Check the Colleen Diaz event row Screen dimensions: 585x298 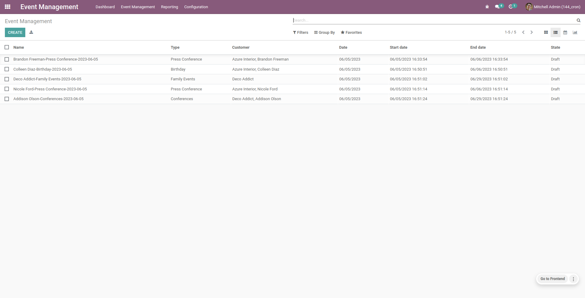(7, 69)
